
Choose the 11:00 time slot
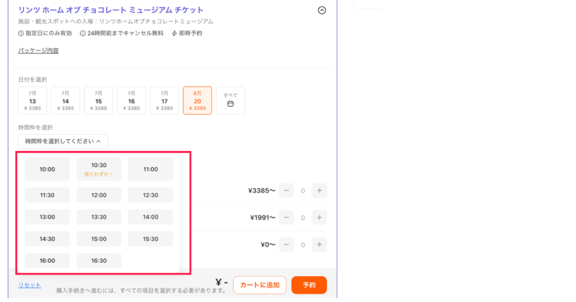click(x=151, y=170)
